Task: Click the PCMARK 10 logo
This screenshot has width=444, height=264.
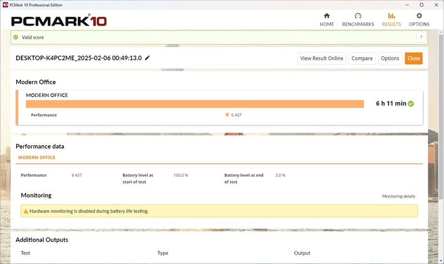Action: tap(59, 21)
